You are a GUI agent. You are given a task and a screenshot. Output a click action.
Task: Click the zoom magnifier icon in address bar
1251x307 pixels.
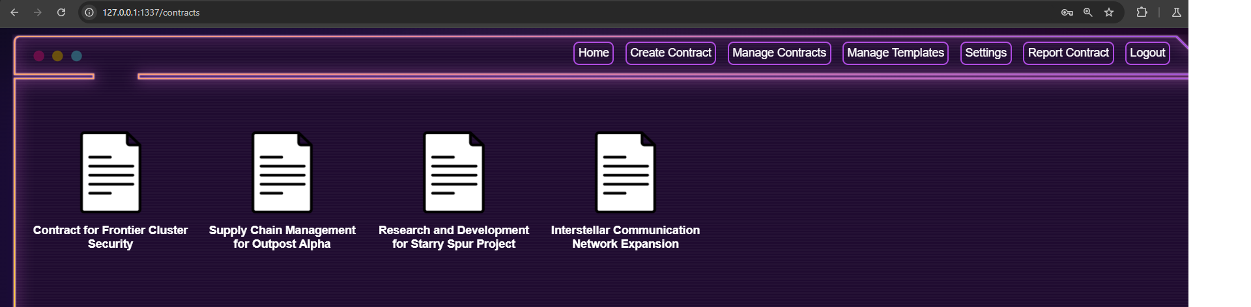click(1087, 12)
